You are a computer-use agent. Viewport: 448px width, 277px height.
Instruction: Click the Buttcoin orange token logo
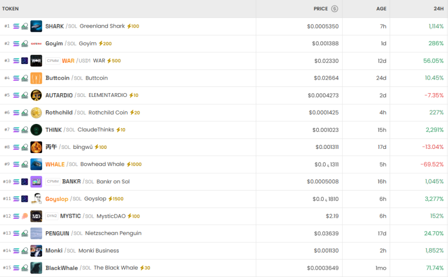point(36,78)
